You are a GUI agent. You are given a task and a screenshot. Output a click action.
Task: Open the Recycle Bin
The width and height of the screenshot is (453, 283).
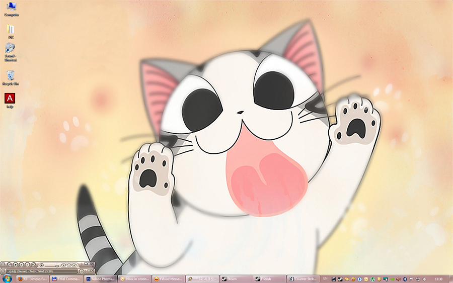pyautogui.click(x=11, y=78)
